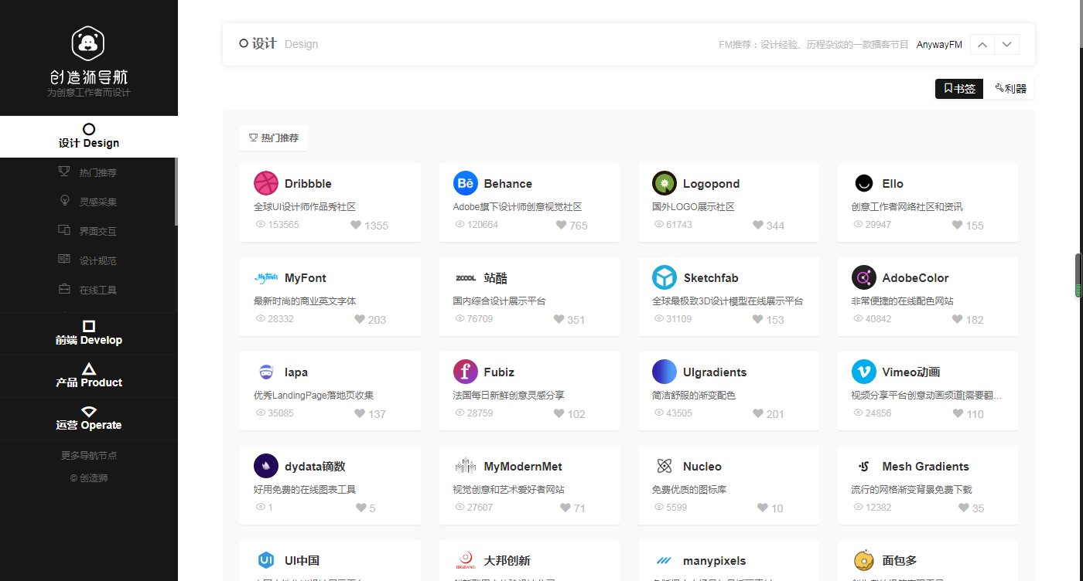The width and height of the screenshot is (1083, 581).
Task: Open the Nucleo card title
Action: (x=702, y=466)
